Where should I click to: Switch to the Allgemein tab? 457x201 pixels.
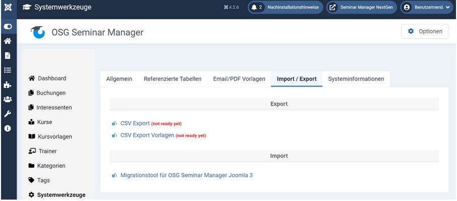coord(119,79)
